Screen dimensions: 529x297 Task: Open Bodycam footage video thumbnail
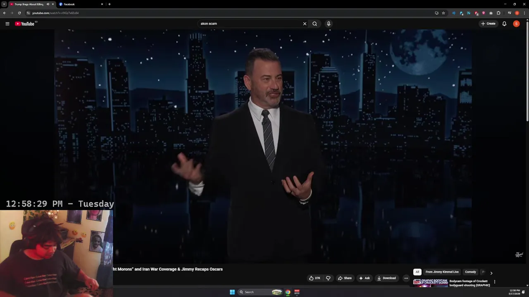(x=430, y=283)
